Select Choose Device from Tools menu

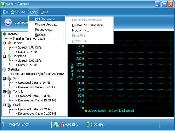tap(47, 24)
